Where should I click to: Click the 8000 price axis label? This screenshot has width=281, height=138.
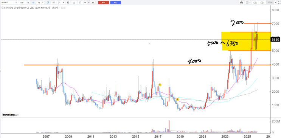point(275,10)
